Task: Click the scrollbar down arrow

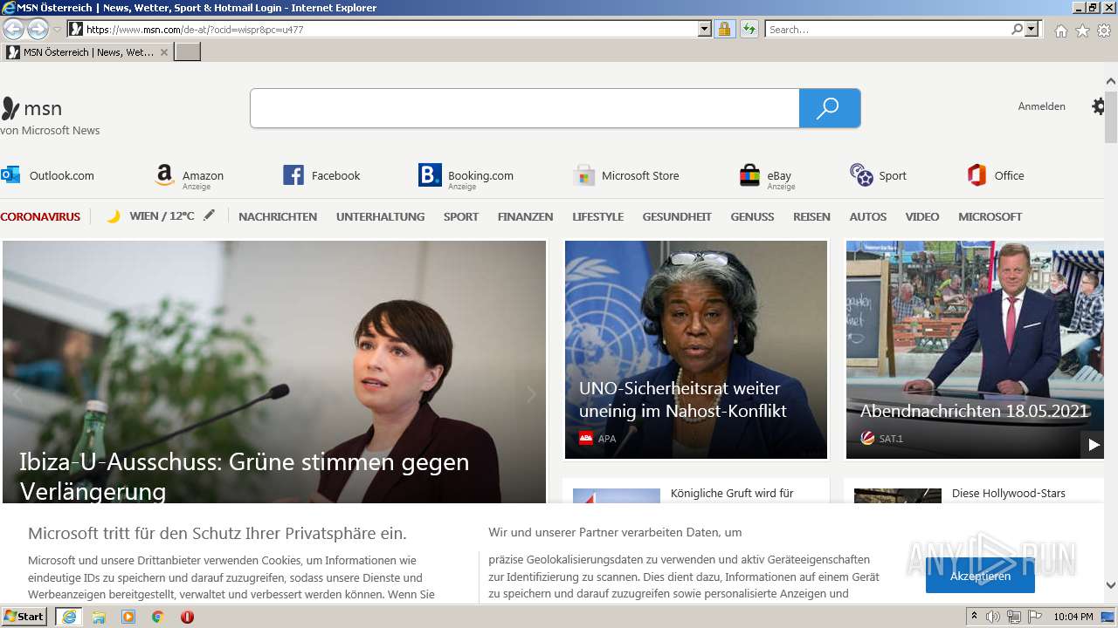Action: 1111,585
